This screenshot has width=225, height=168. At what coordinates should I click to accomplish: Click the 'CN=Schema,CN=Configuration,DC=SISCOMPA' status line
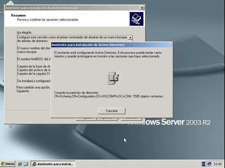point(109,96)
